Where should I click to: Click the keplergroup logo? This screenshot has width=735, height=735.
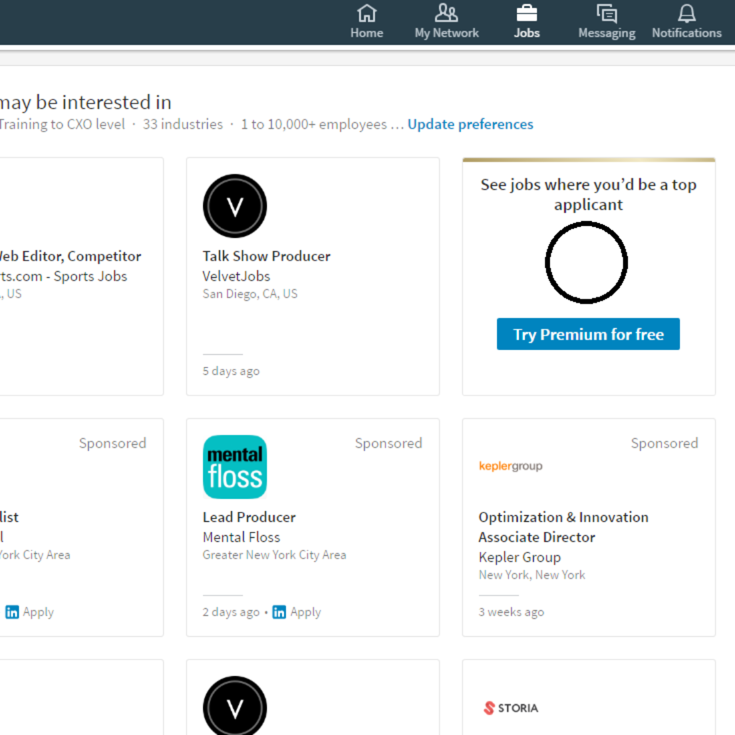510,466
